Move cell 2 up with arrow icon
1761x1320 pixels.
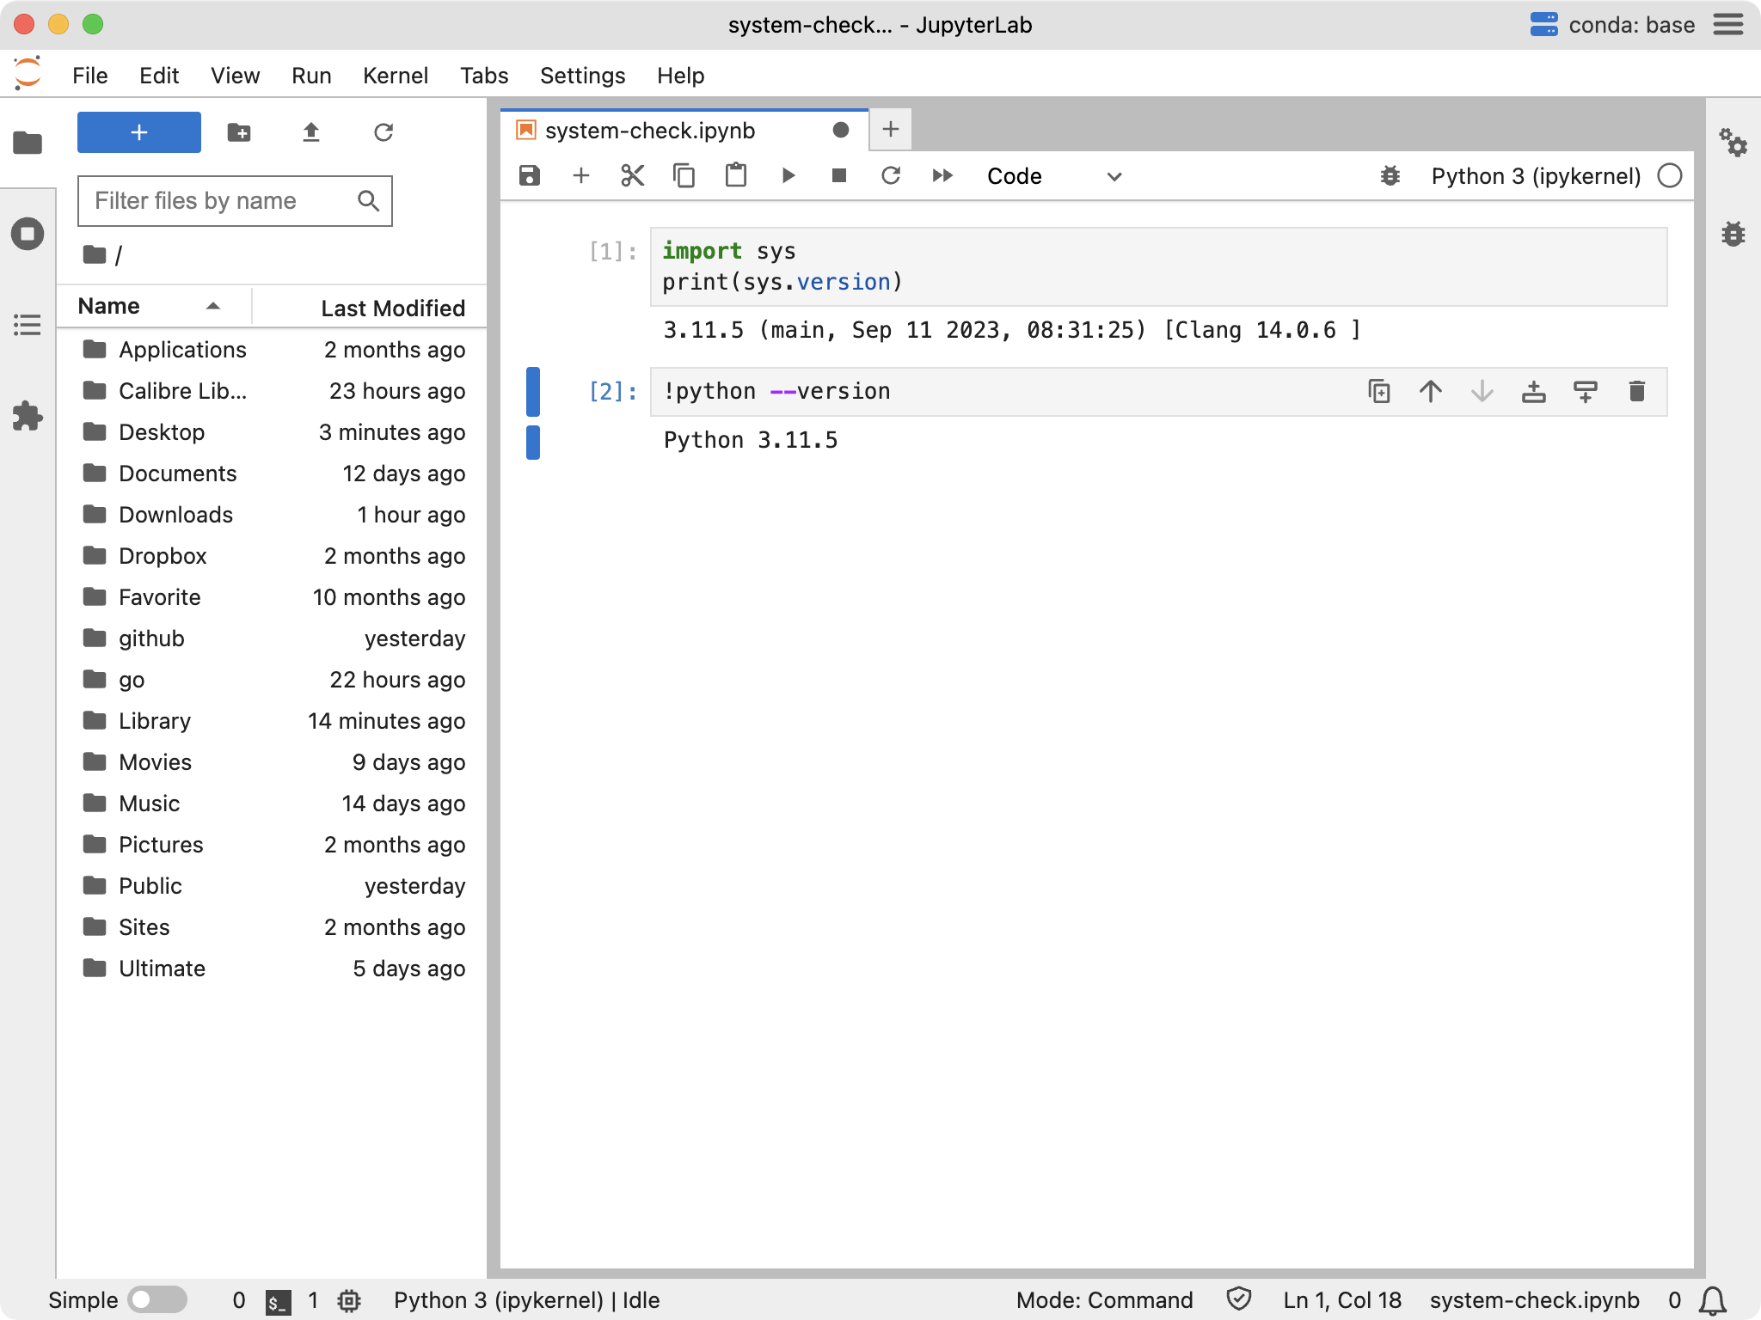coord(1430,392)
